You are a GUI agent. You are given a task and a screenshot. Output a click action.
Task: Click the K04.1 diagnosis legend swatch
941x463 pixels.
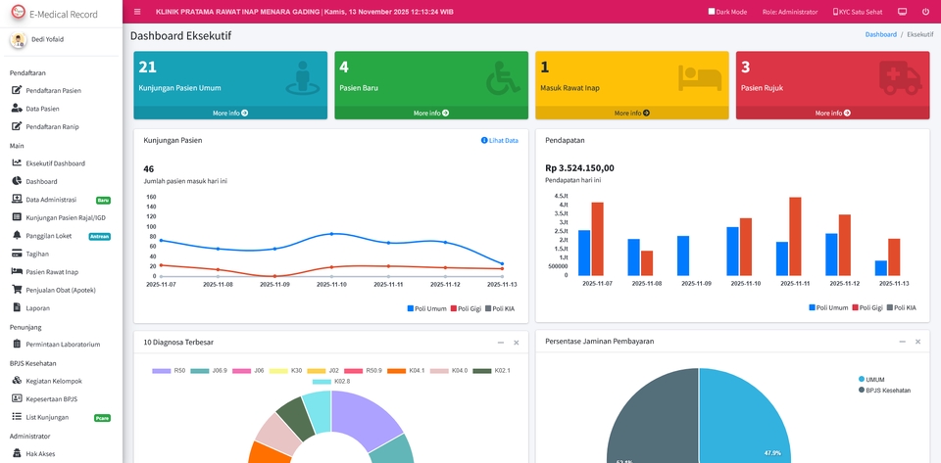(x=397, y=371)
